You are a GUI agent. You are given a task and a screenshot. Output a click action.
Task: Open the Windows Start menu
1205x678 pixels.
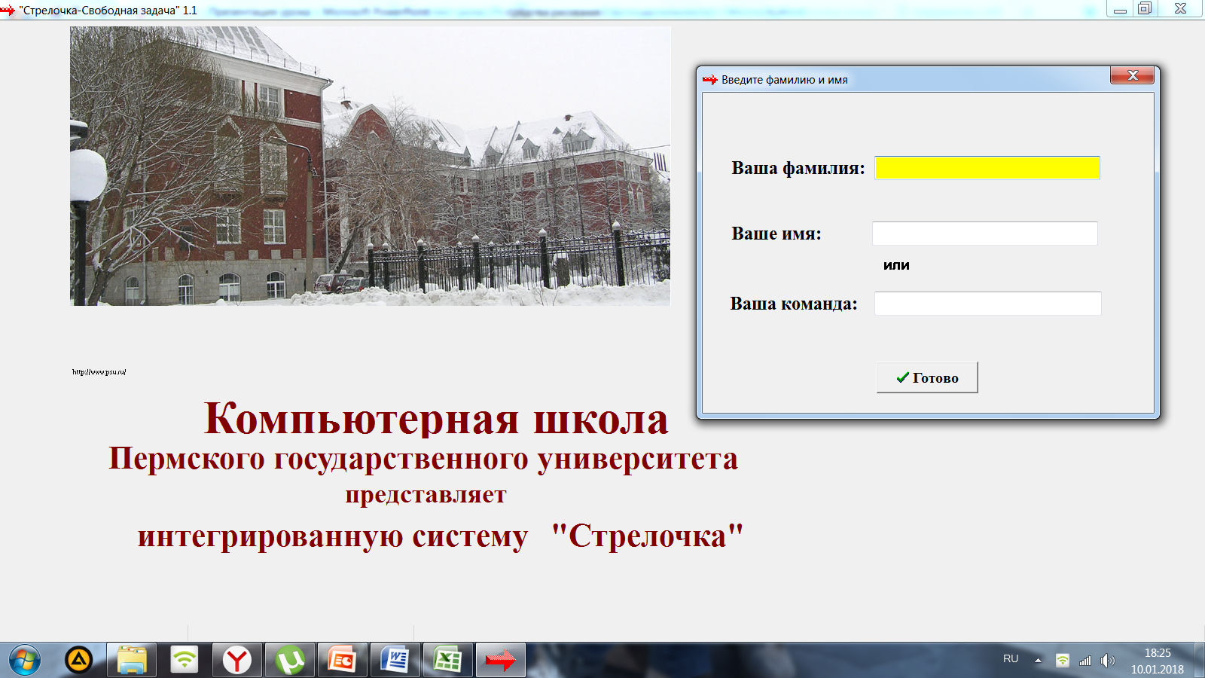(24, 661)
